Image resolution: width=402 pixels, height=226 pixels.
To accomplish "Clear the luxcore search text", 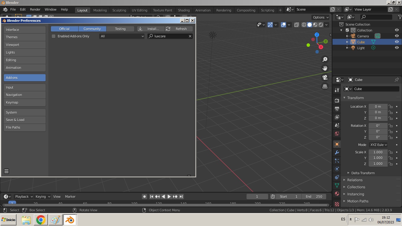I will pos(190,36).
